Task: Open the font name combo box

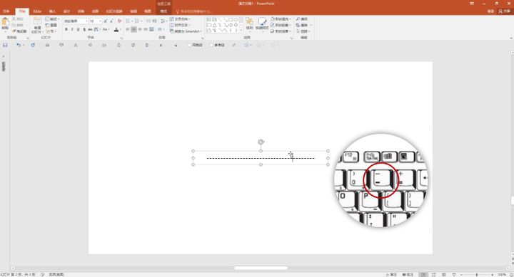Action: tap(76, 21)
